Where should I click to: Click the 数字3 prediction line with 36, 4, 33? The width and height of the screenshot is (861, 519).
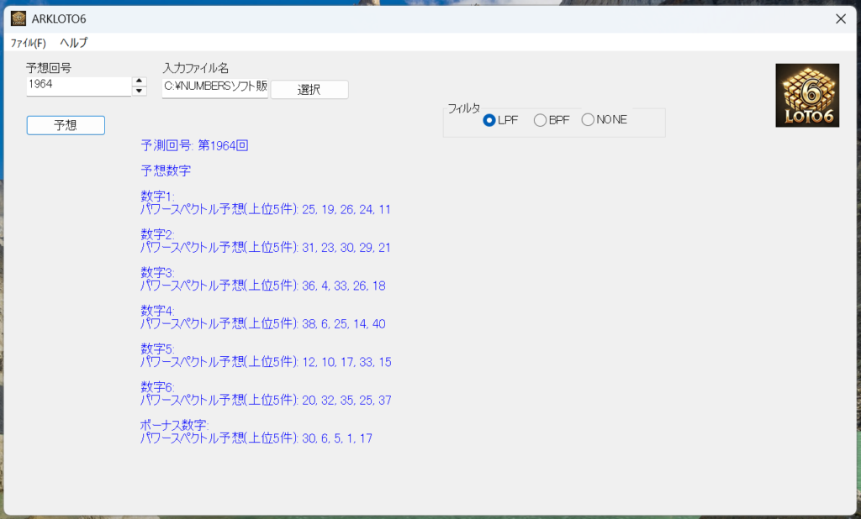(x=262, y=286)
